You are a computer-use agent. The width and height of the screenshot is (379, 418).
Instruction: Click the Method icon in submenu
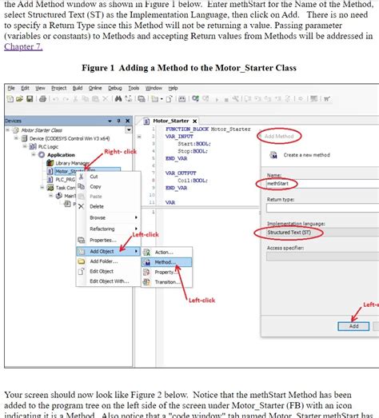tap(146, 262)
